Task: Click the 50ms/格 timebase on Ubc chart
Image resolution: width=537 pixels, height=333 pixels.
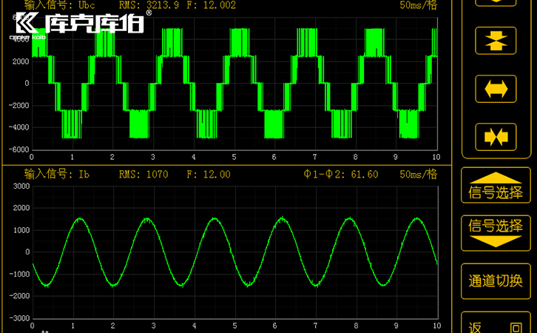Action: 418,5
